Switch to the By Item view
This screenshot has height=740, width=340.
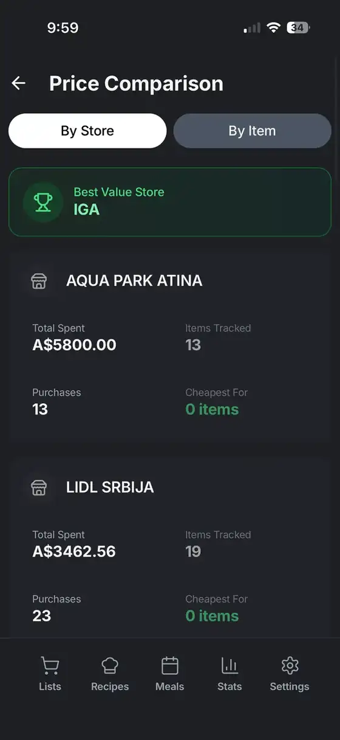coord(252,131)
